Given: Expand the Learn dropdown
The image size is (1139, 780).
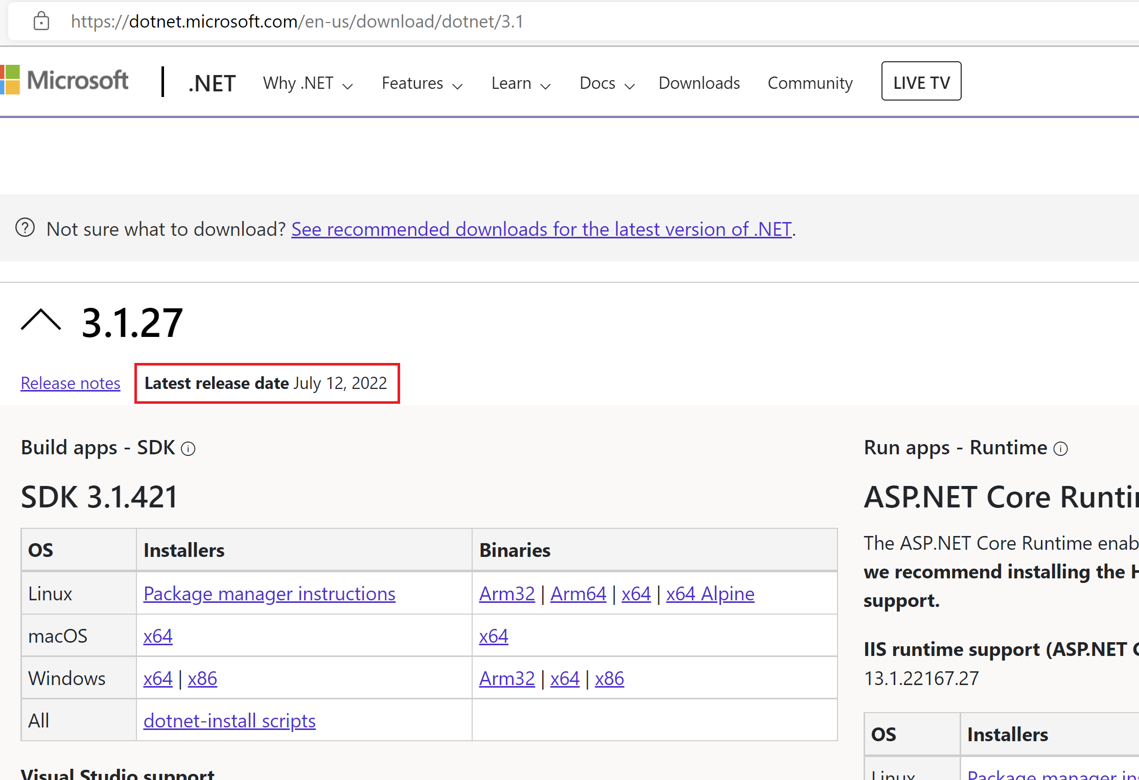Looking at the screenshot, I should pyautogui.click(x=520, y=83).
